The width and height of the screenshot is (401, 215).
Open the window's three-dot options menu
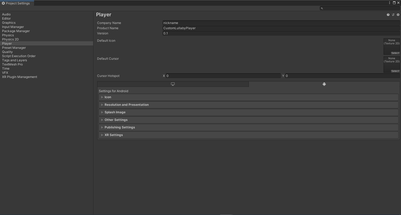(389, 3)
